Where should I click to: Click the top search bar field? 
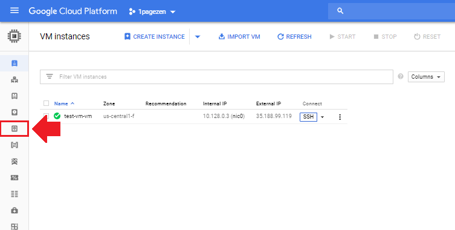click(x=392, y=11)
